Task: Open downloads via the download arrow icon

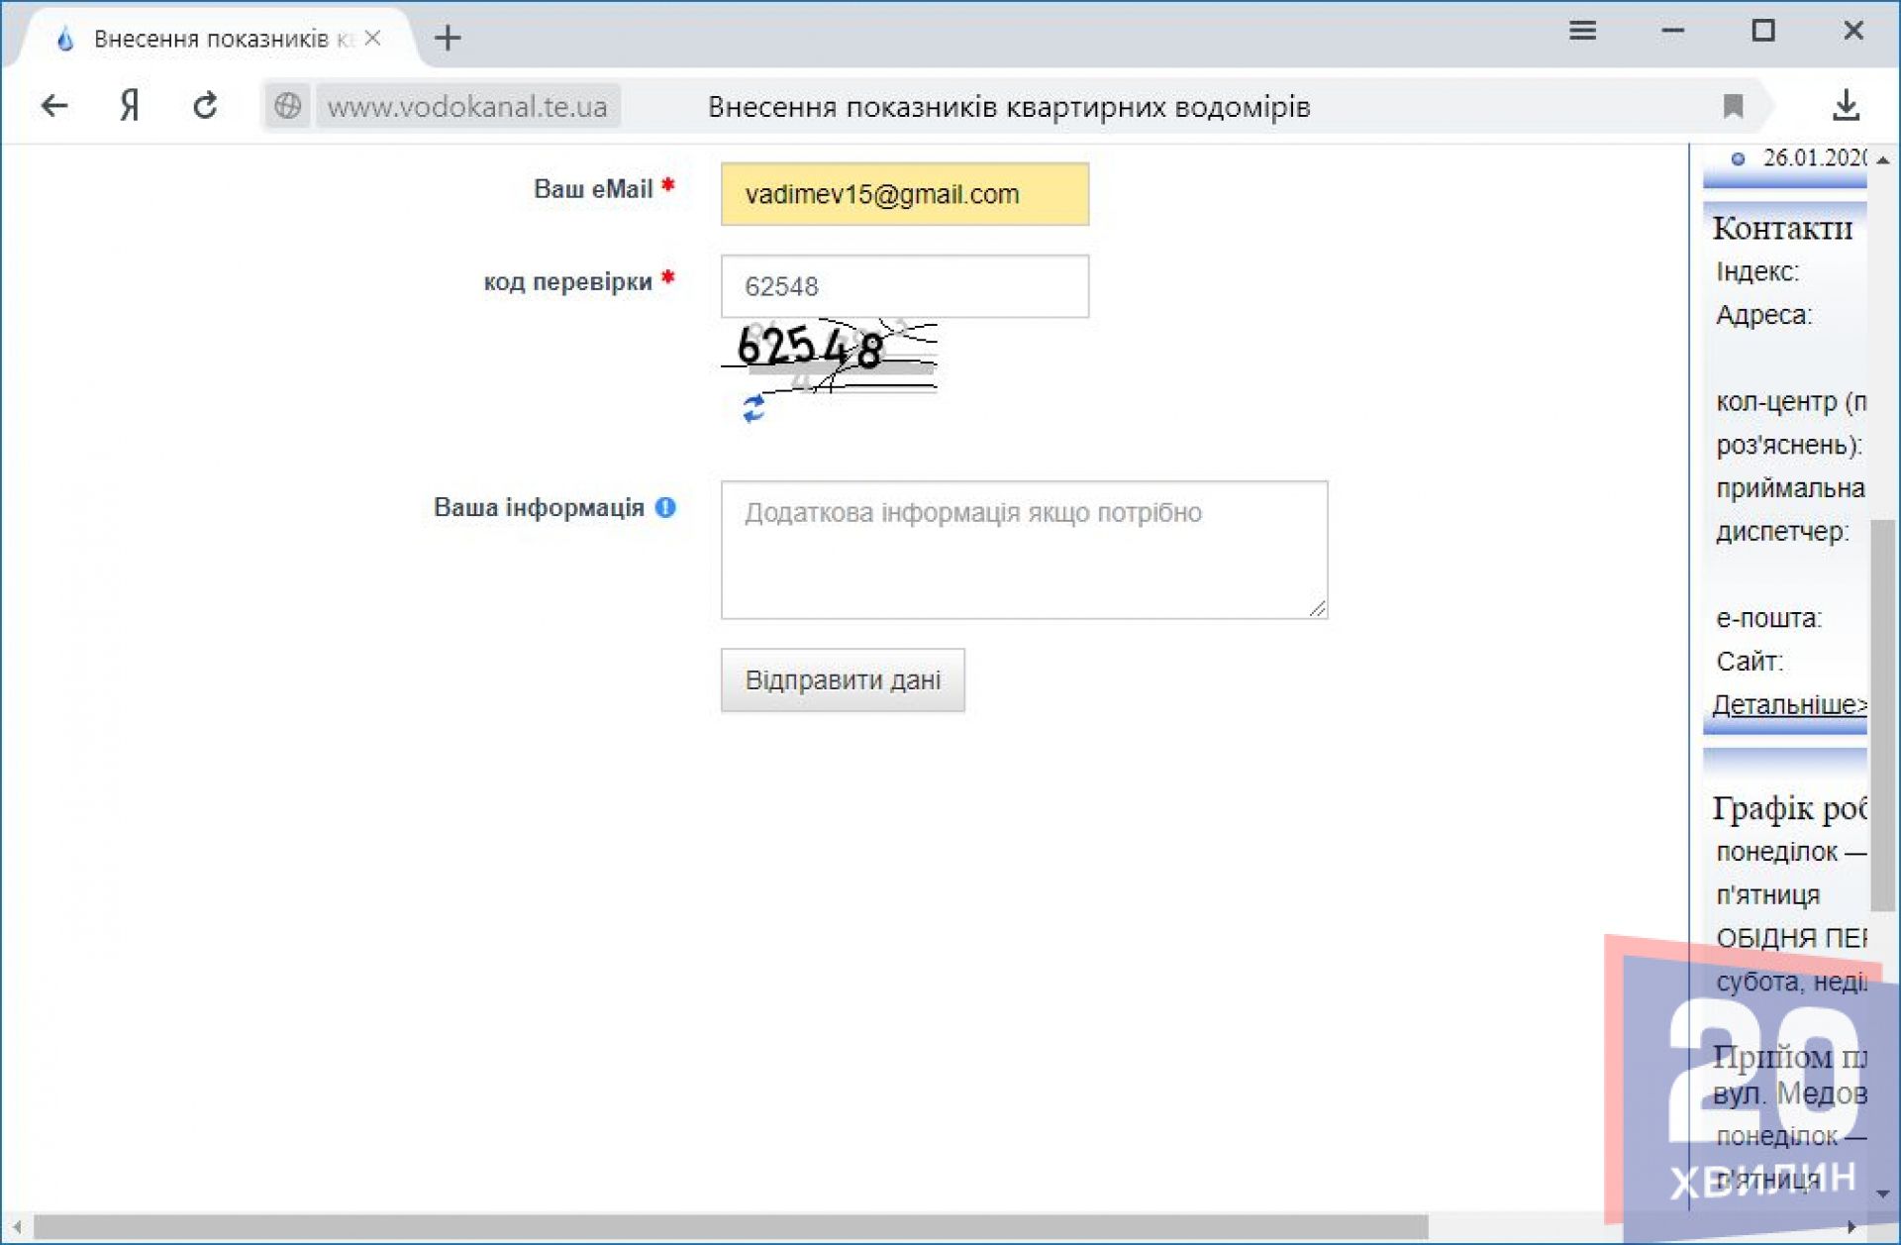Action: (1846, 105)
